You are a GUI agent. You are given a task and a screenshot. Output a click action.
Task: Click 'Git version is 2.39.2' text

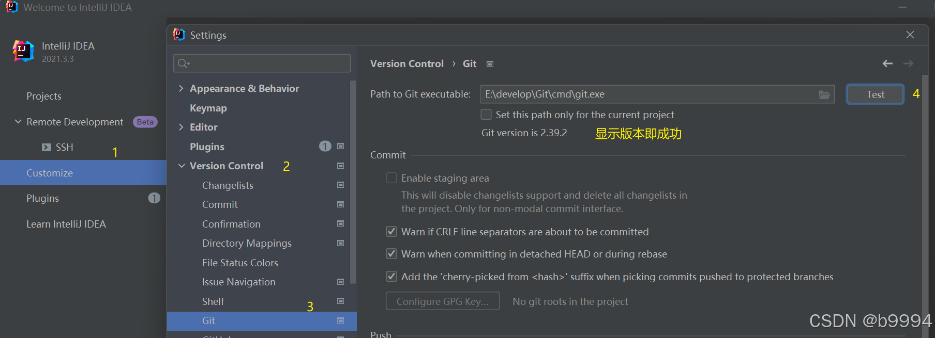coord(524,133)
